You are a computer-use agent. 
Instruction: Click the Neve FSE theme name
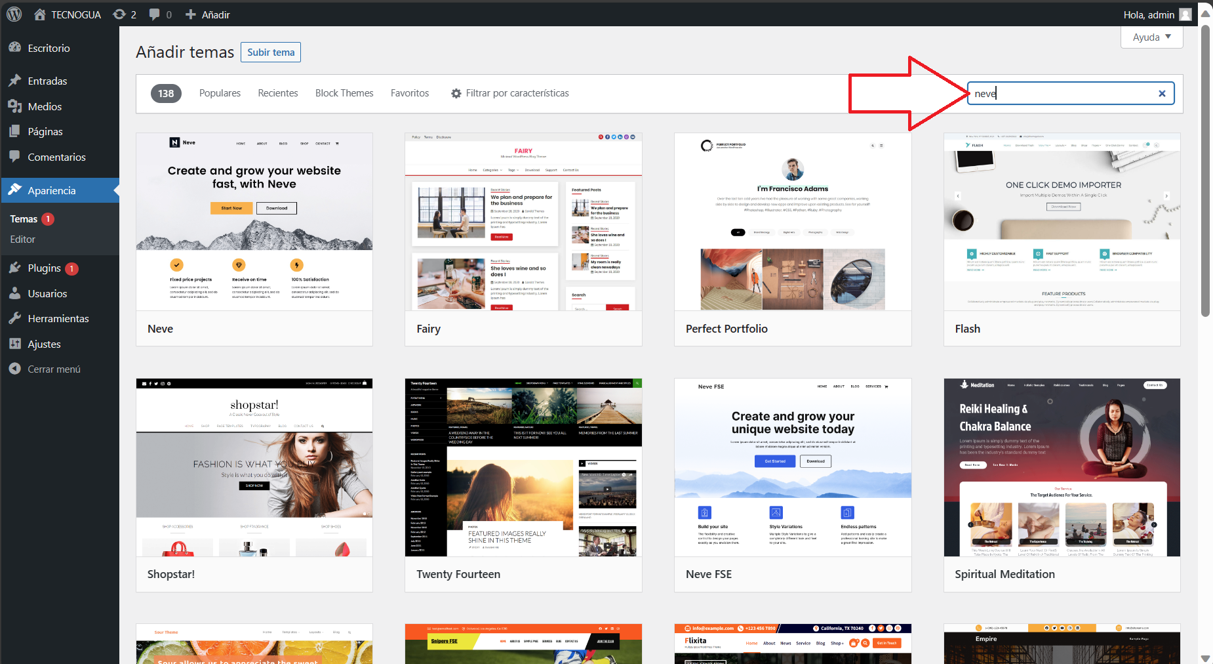(x=709, y=574)
